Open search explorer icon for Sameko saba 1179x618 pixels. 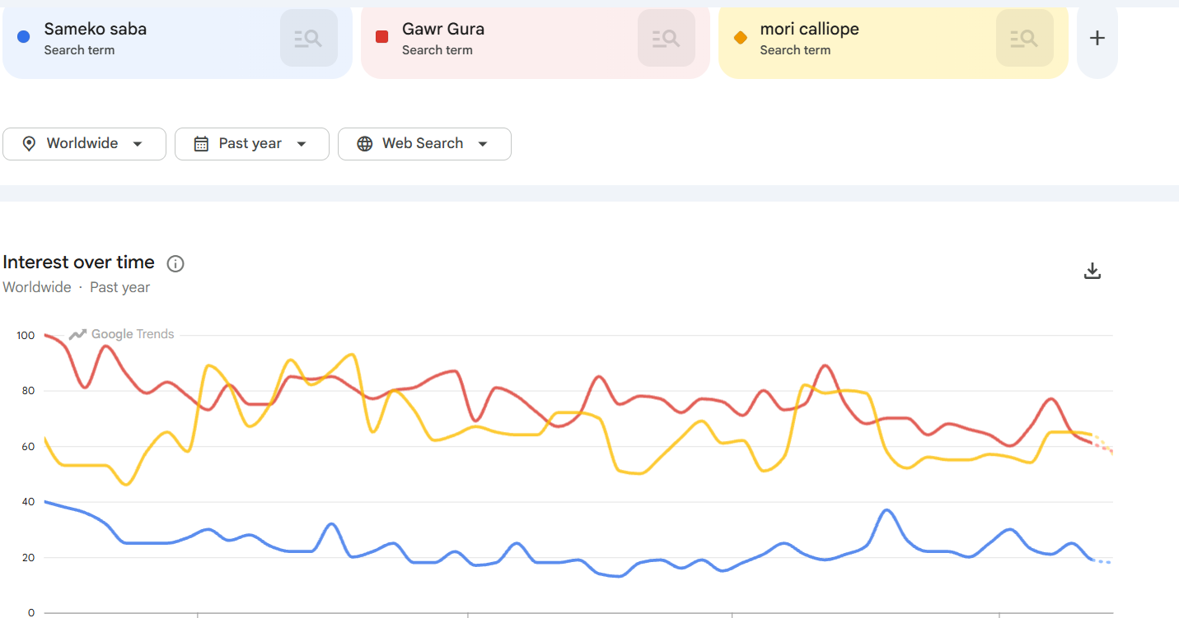coord(309,38)
